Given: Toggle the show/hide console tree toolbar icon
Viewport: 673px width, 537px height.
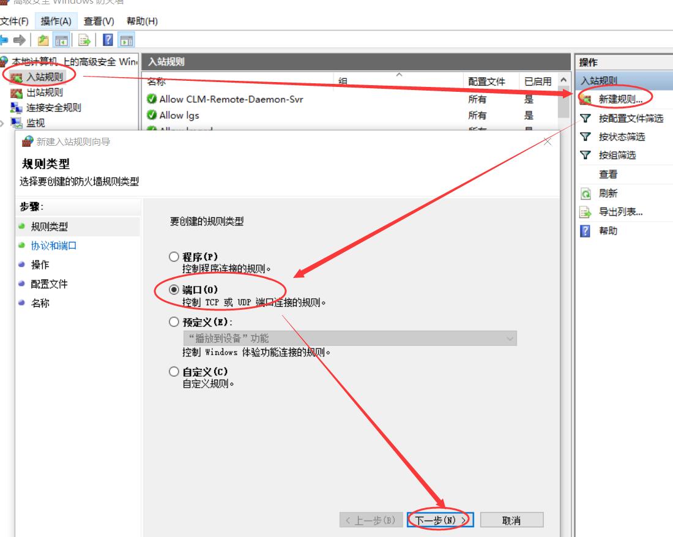Looking at the screenshot, I should point(62,40).
